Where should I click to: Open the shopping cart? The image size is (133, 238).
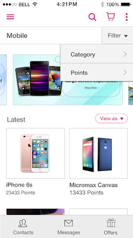coord(111,16)
